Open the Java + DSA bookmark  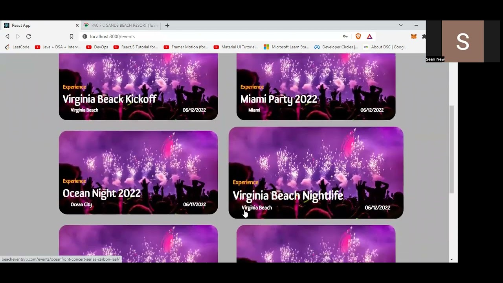[x=58, y=47]
